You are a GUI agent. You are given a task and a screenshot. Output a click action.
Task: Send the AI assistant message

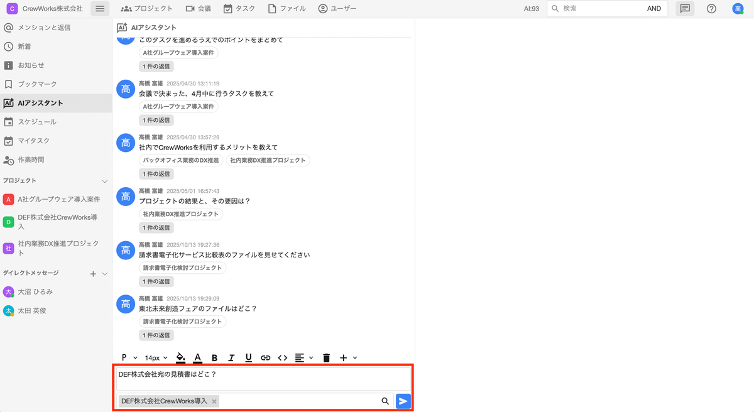[403, 401]
